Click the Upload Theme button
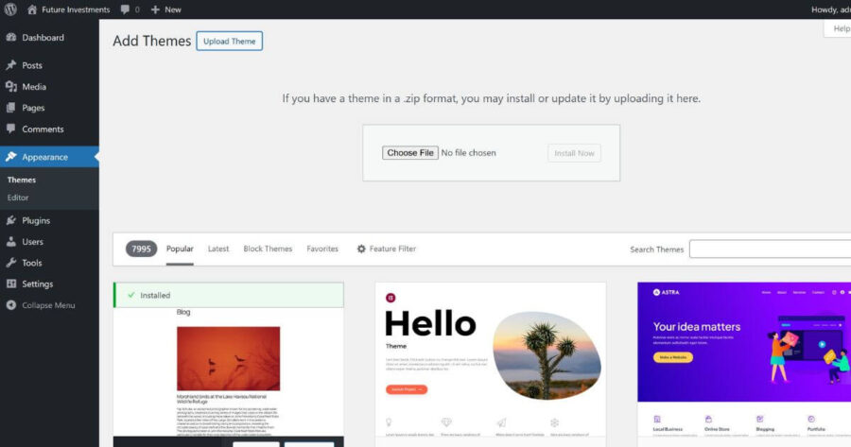This screenshot has width=851, height=447. [x=229, y=42]
